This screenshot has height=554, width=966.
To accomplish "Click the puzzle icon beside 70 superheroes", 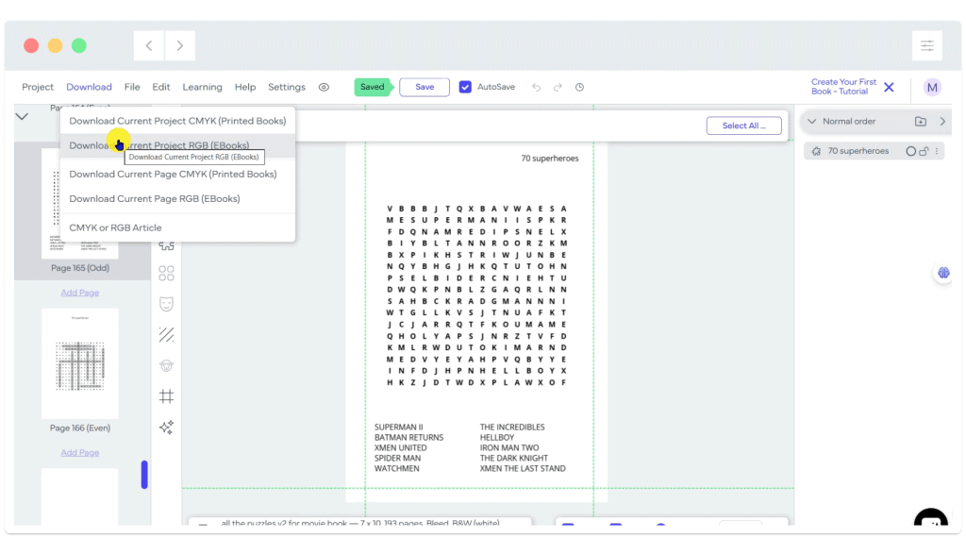I will point(816,151).
